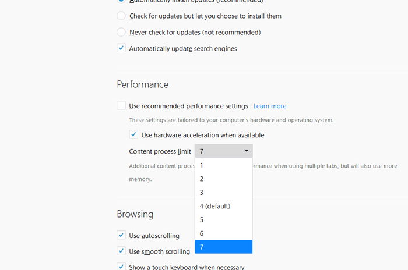
Task: Click the highlighted option 7 in the list
Action: (223, 247)
